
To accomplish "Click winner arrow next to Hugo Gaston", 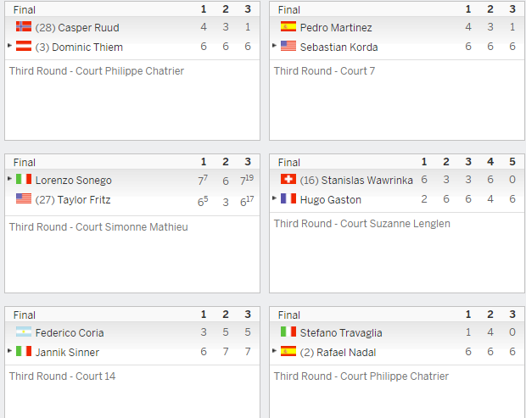I will click(x=274, y=198).
